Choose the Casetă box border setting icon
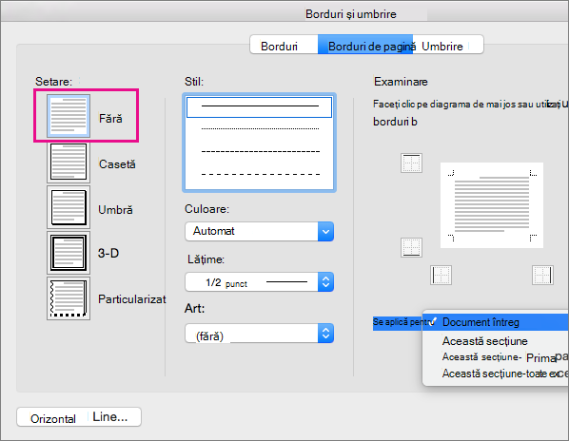569x441 pixels. coord(69,162)
